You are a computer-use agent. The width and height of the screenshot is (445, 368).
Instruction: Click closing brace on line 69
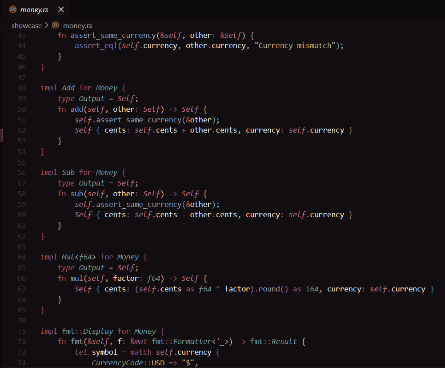43,310
